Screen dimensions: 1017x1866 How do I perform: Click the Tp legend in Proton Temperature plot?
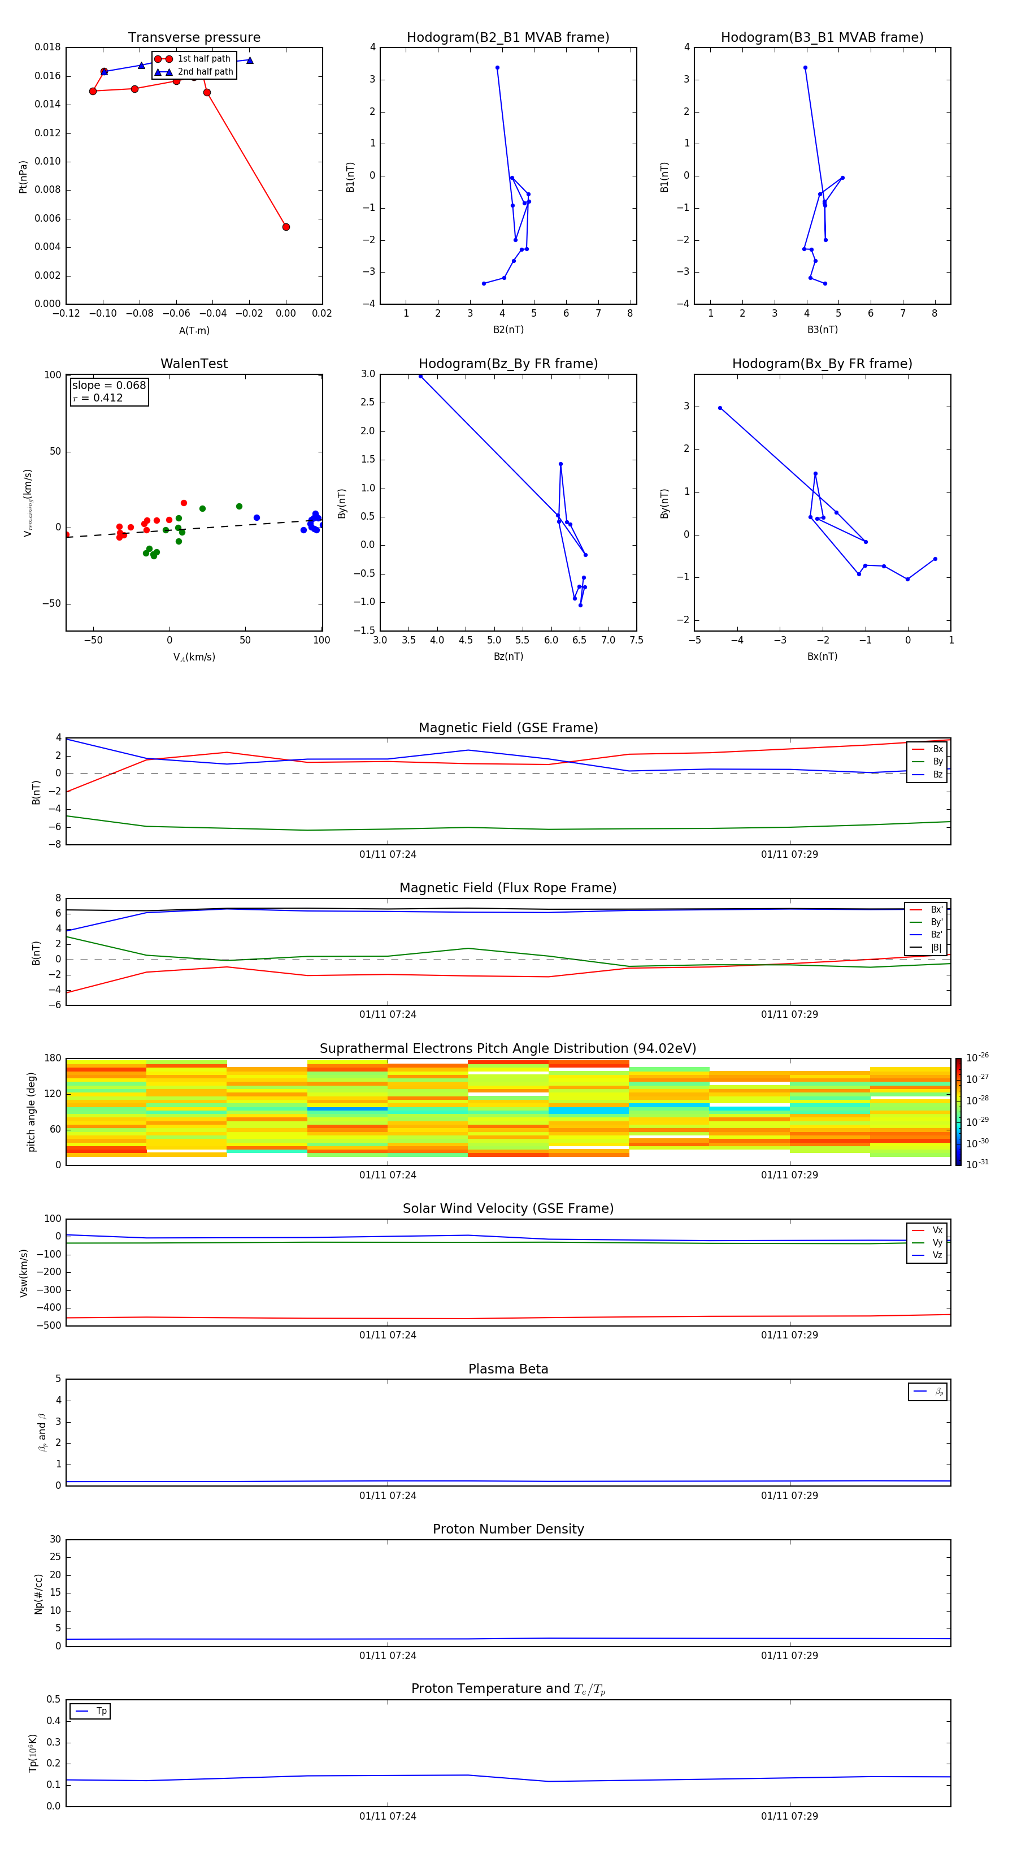[90, 1711]
